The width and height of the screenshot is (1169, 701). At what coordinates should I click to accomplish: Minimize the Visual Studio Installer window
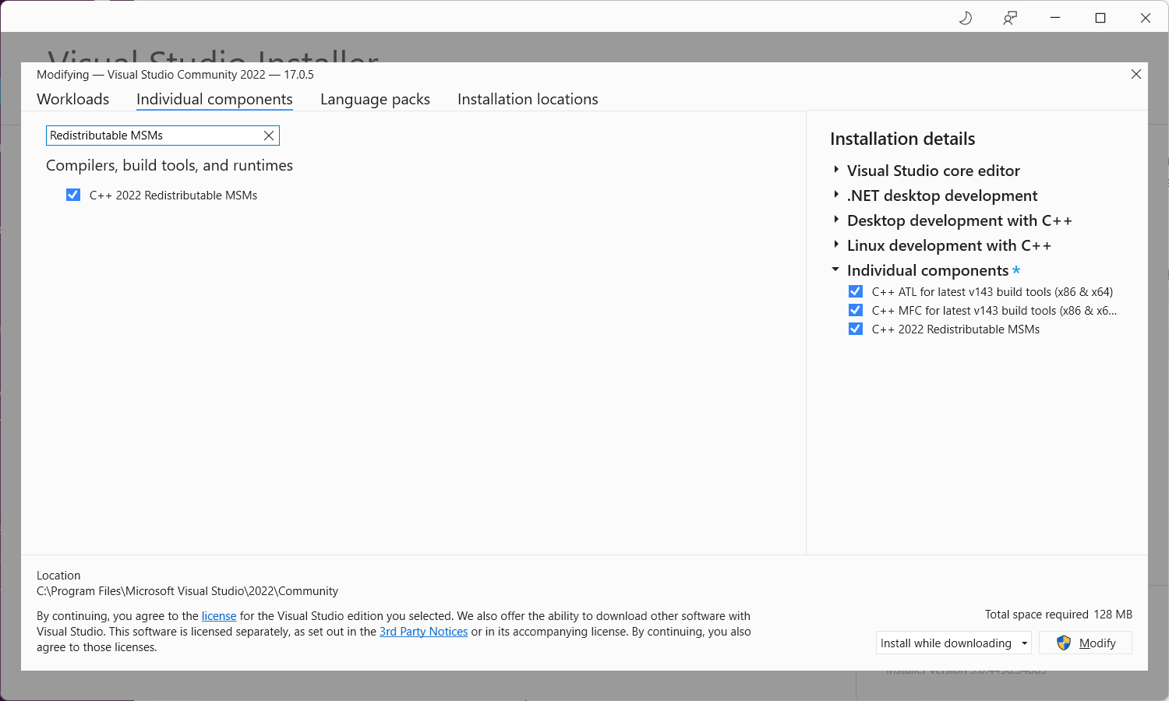tap(1055, 18)
